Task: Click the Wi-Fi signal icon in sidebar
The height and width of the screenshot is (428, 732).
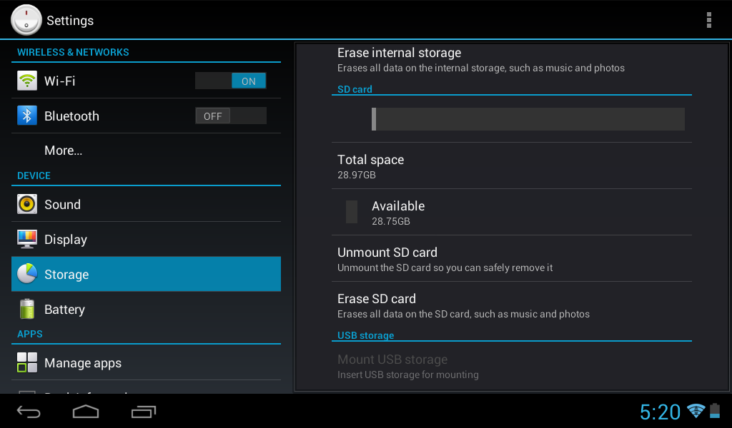Action: coord(27,81)
